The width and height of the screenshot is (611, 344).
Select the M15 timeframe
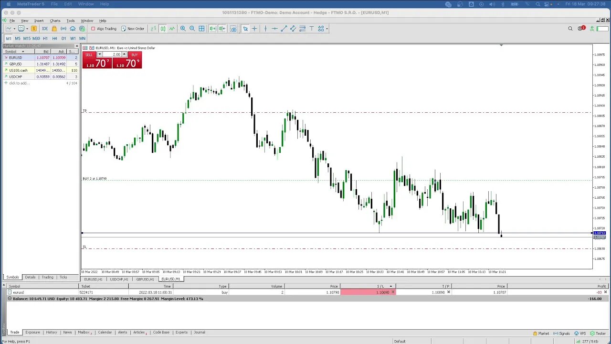(27, 38)
